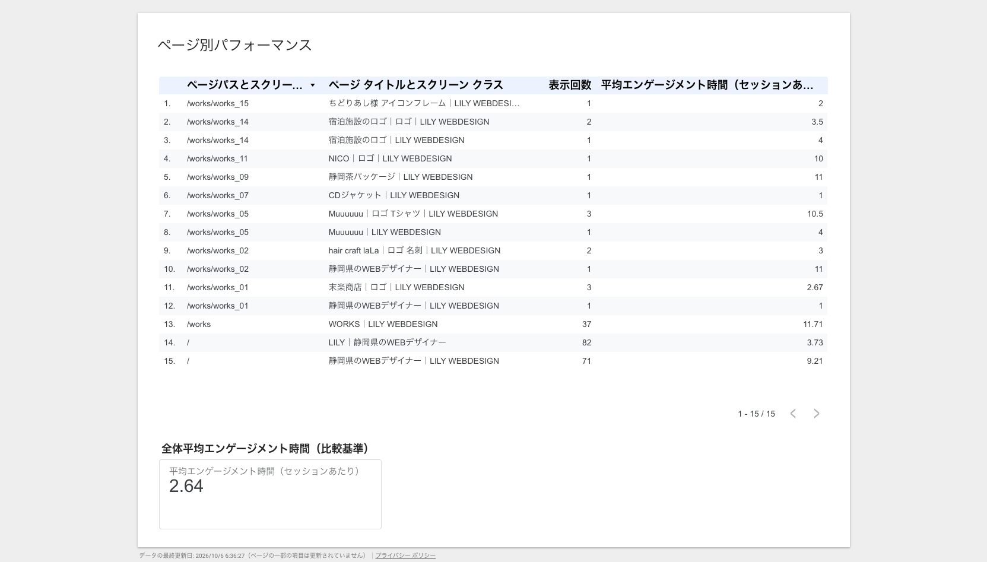Select Muuuuuu｜LILY WEBDESIGN title cell
987x562 pixels.
pyautogui.click(x=385, y=232)
